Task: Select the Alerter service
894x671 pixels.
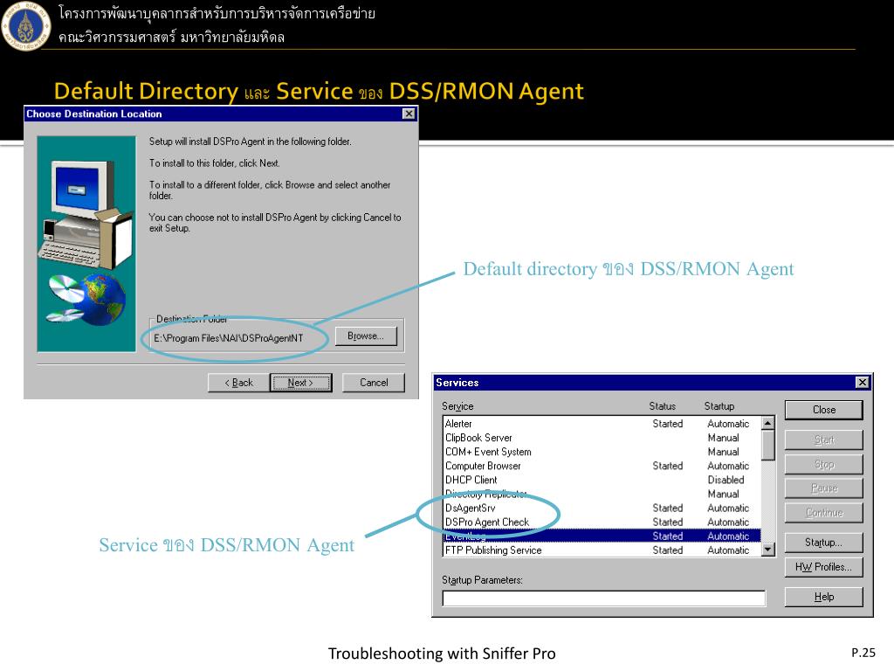Action: pos(602,424)
